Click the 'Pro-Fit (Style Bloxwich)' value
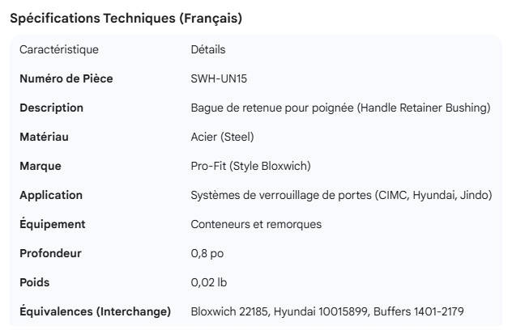The image size is (512, 330). [x=250, y=166]
